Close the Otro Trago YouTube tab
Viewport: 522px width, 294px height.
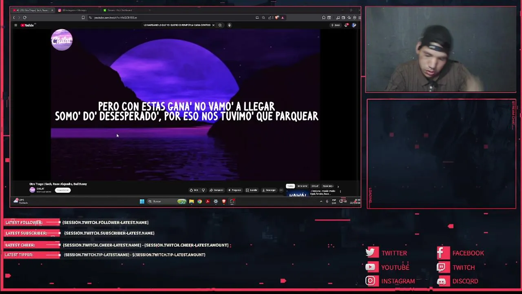[52, 10]
